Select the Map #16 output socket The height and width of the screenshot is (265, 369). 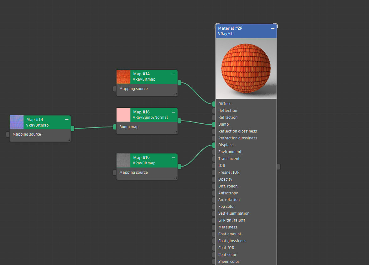(179, 121)
